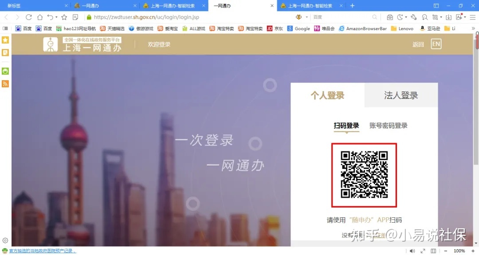Restore last closed tab with undo icon
Image resolution: width=479 pixels, height=255 pixels.
[50, 17]
